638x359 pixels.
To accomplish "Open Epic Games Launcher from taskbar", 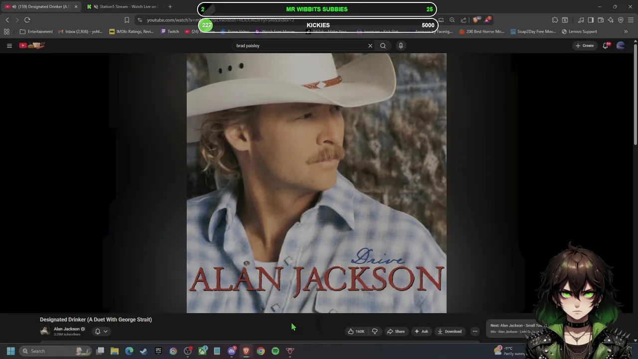I will 159,351.
